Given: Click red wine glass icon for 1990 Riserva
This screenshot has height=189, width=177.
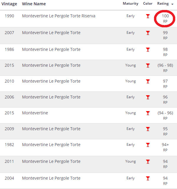Looking at the screenshot, I should pos(148,16).
